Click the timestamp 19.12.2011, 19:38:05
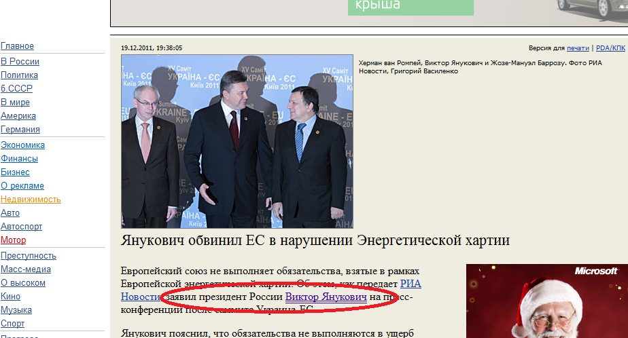The image size is (628, 338). point(152,48)
